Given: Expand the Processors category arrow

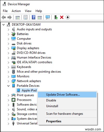Looking at the screenshot, I should point(8,100).
